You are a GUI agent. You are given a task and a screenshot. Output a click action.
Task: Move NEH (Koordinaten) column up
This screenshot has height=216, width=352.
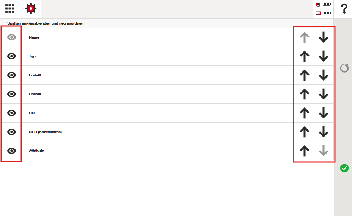(304, 132)
